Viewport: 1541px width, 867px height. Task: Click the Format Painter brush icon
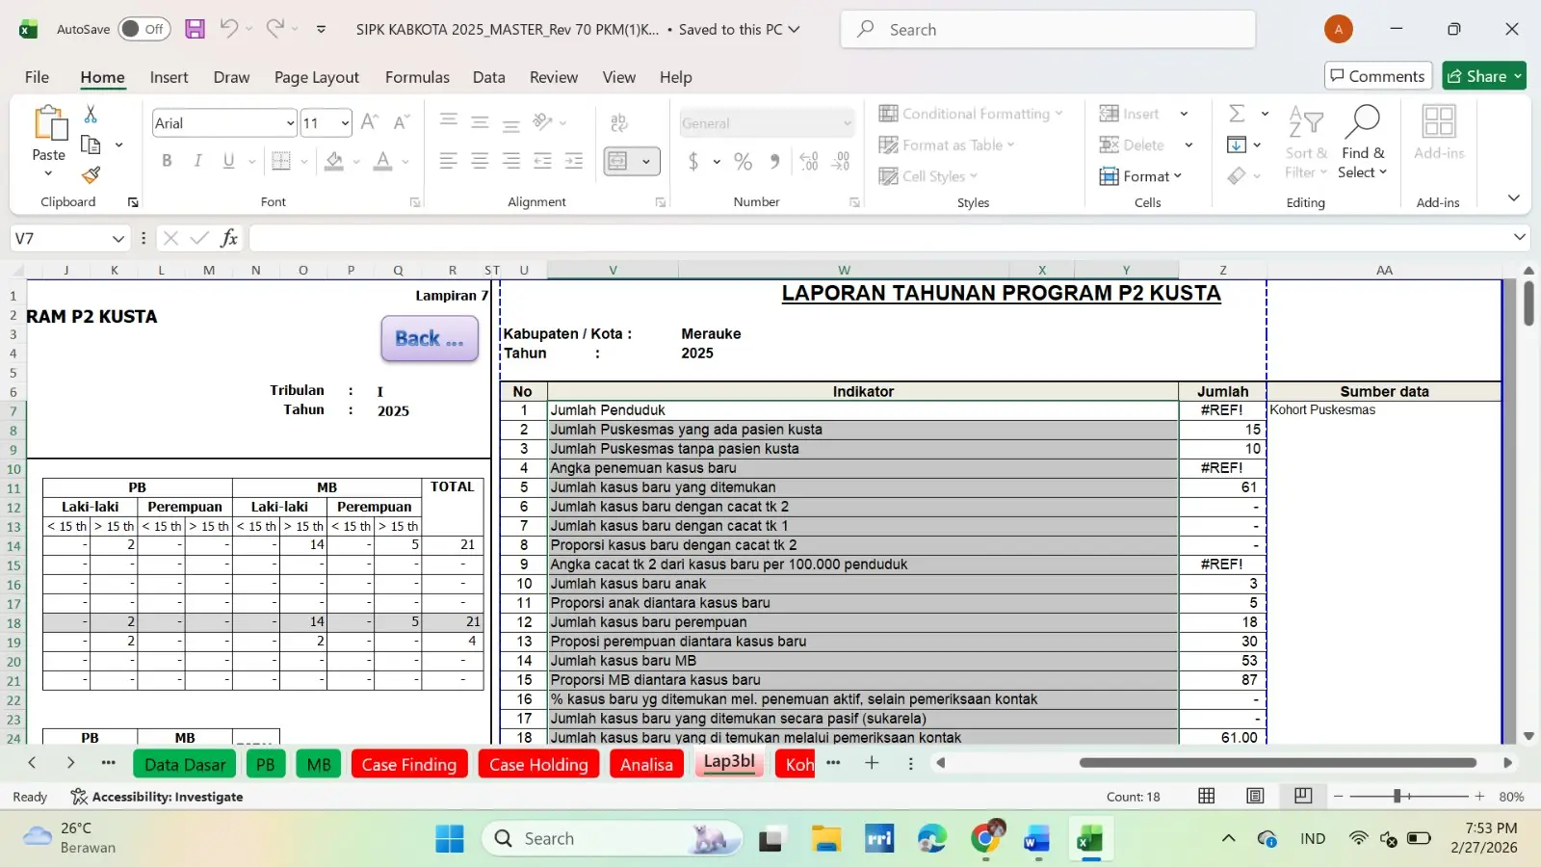(x=91, y=175)
